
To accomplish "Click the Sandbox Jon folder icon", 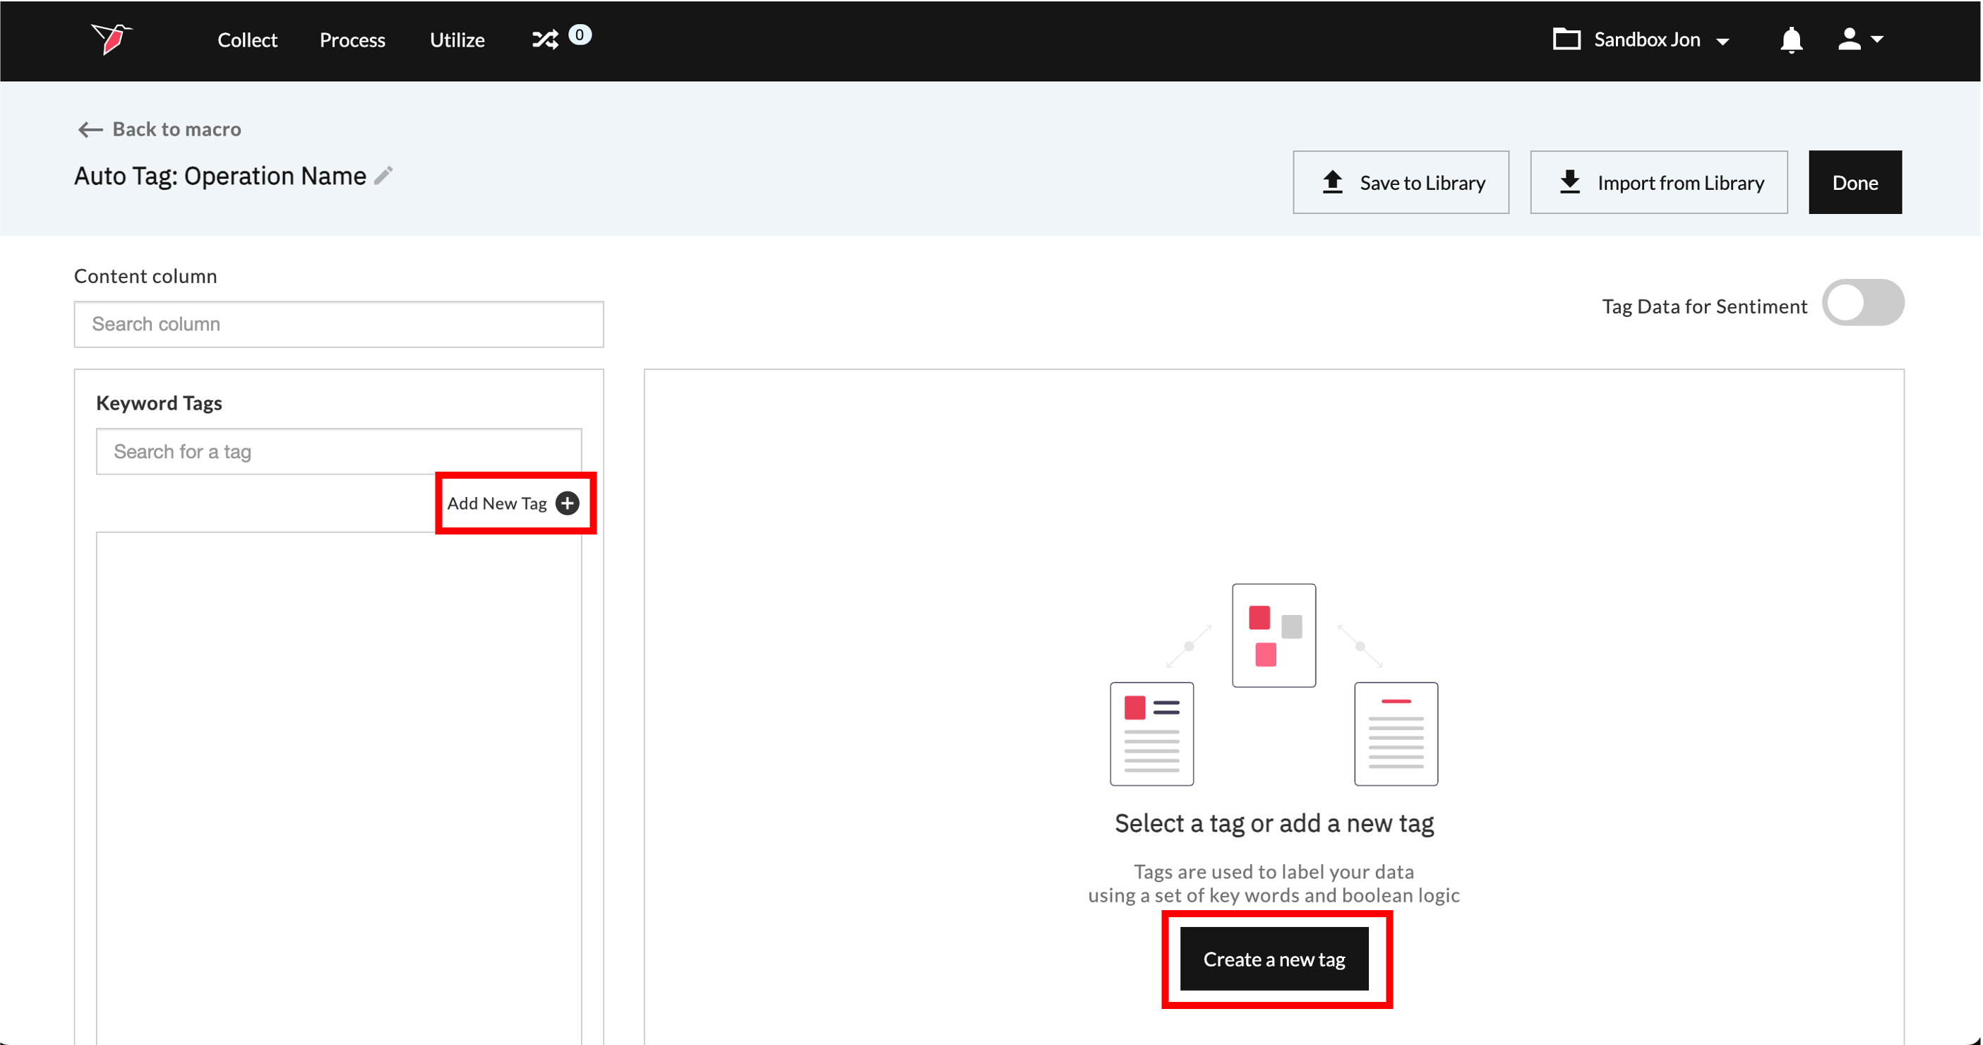I will tap(1566, 40).
